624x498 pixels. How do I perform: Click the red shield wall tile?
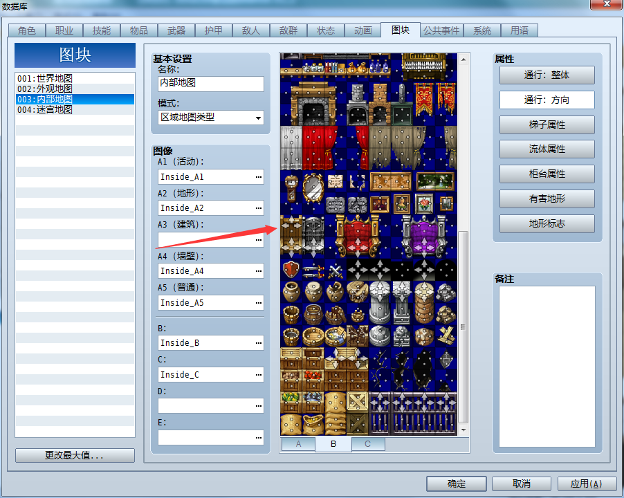(291, 270)
